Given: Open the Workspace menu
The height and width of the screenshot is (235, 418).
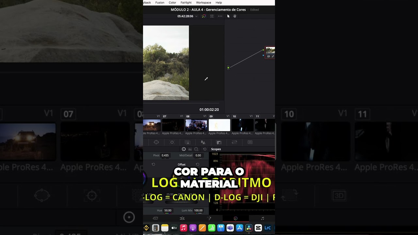Looking at the screenshot, I should [203, 3].
